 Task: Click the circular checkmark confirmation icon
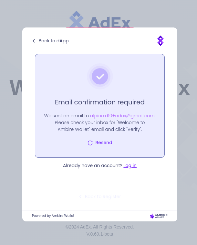(x=100, y=76)
